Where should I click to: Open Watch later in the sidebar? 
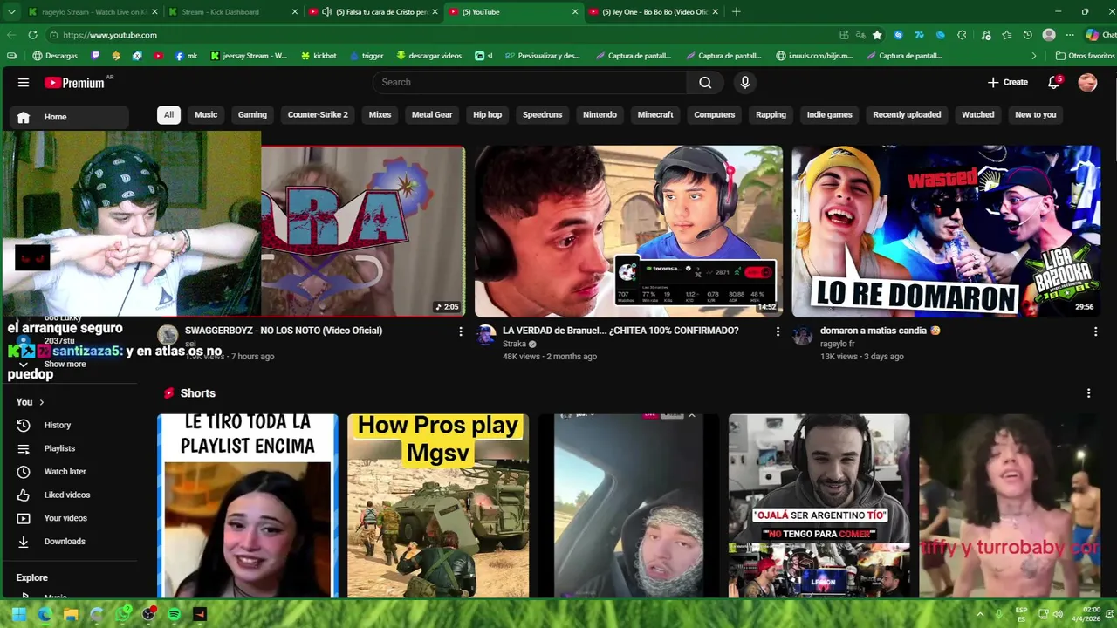pos(65,472)
